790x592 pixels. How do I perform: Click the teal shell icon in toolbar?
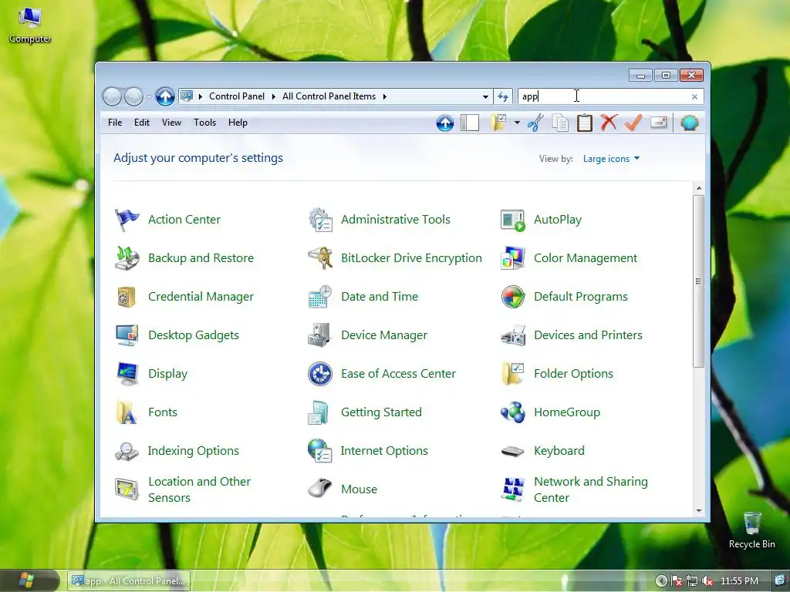[689, 123]
